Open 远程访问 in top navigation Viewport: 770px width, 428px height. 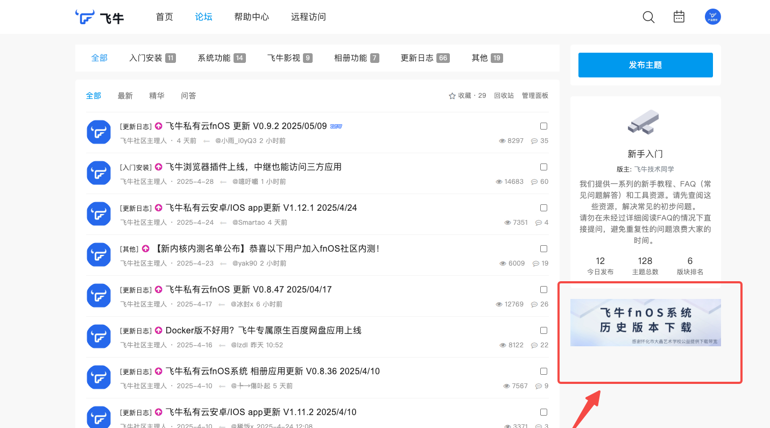tap(308, 17)
